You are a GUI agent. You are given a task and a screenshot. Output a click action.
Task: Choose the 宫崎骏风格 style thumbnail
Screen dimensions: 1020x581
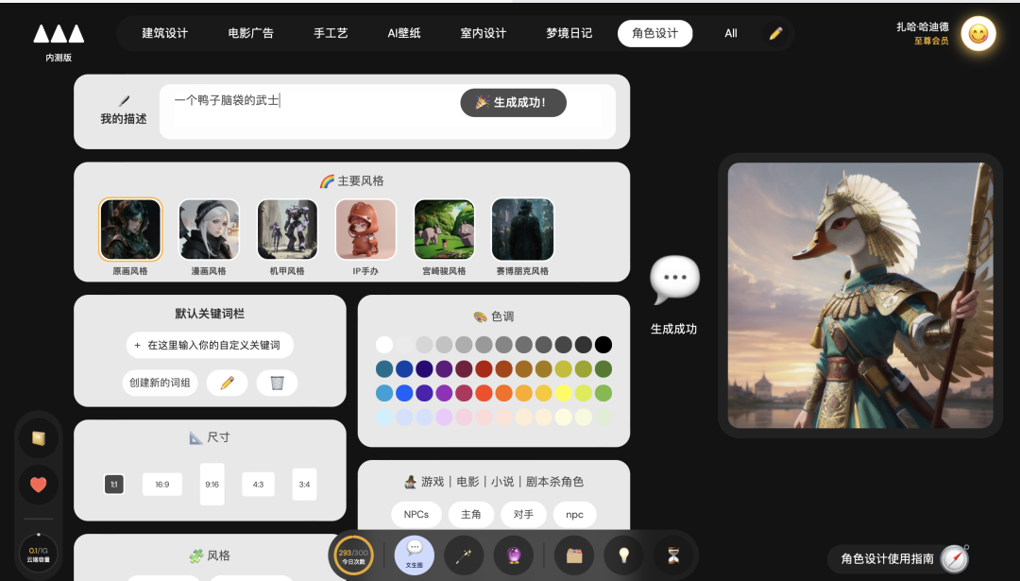444,230
